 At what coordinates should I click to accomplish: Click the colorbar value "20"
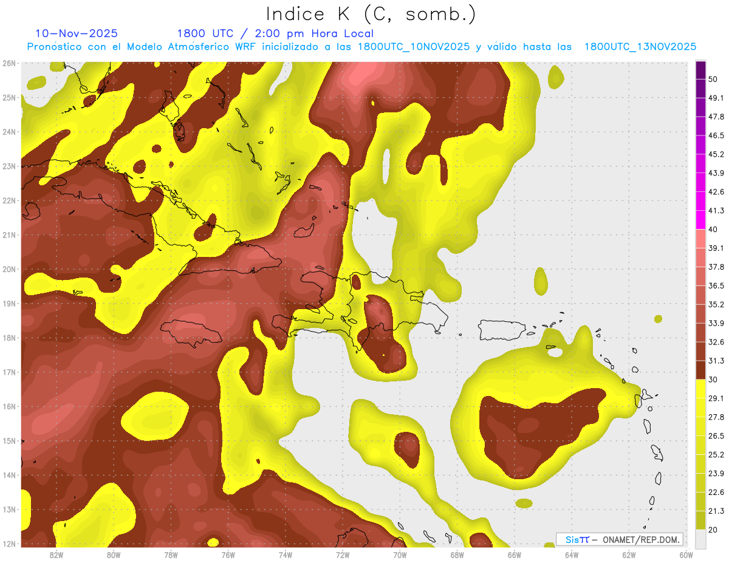(713, 530)
